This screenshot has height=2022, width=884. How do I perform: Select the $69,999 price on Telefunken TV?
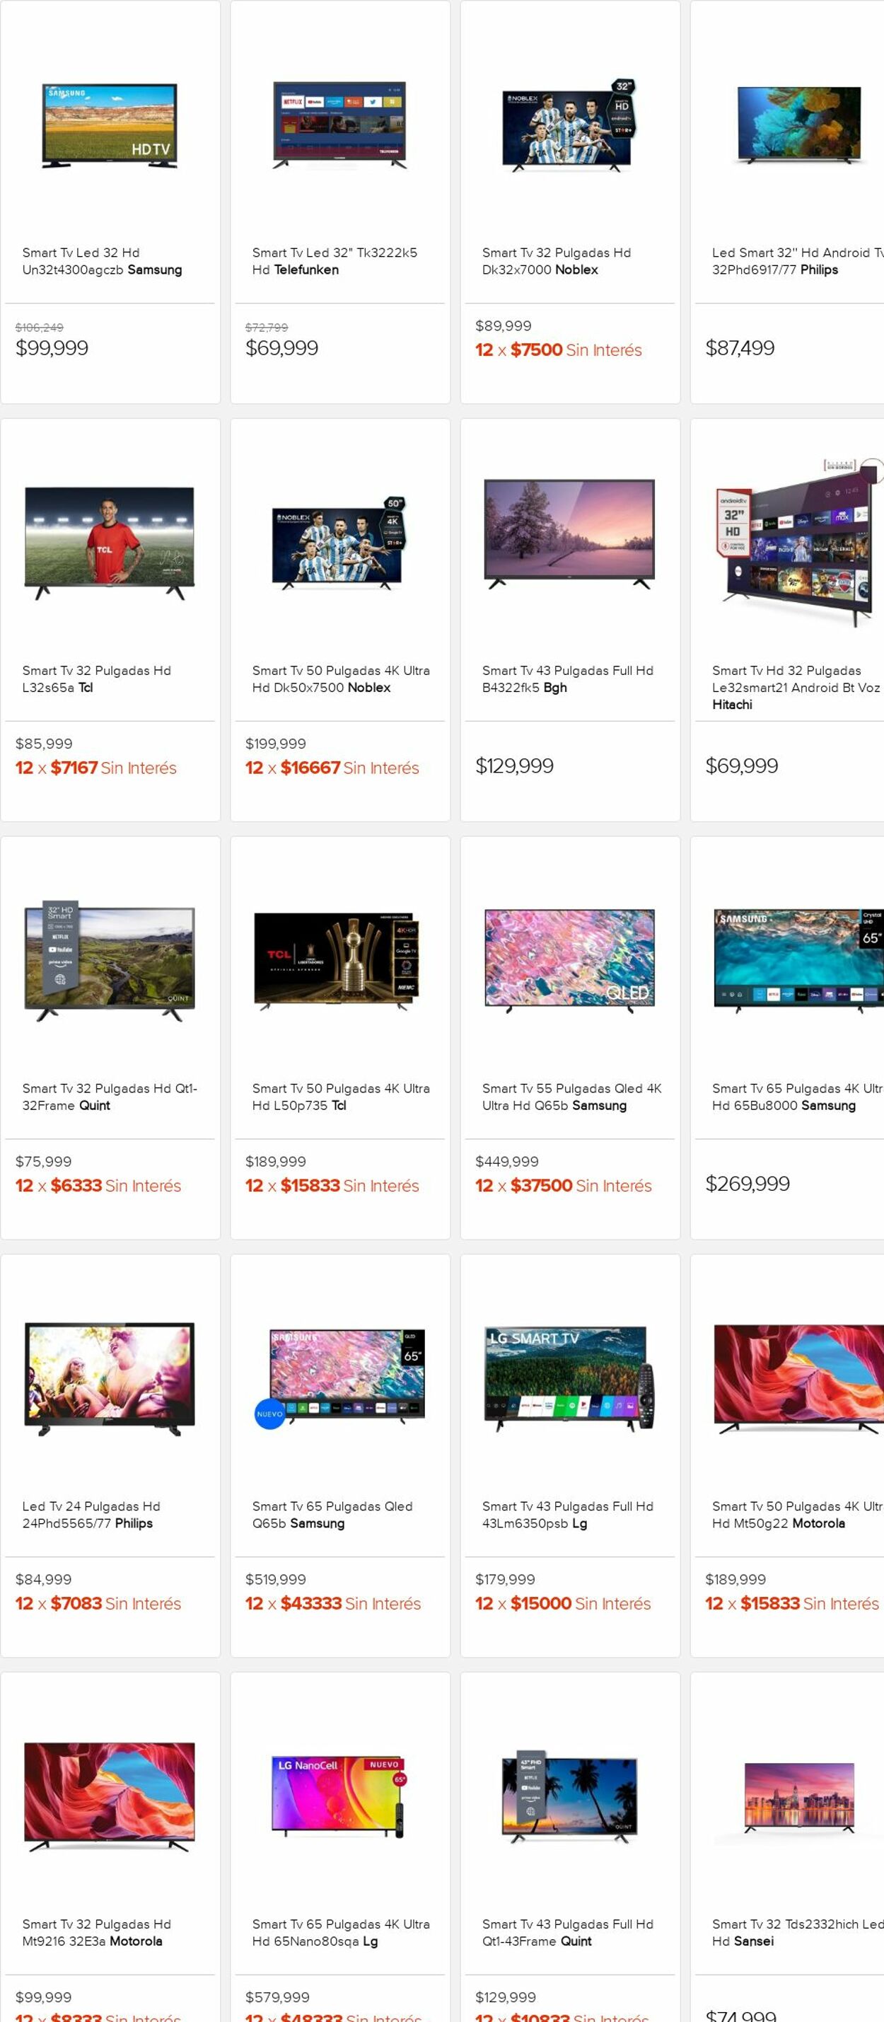point(281,347)
